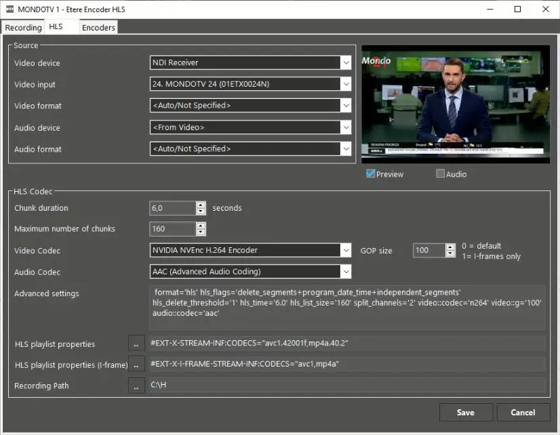The width and height of the screenshot is (560, 435).
Task: Increase the GOP size value
Action: (x=451, y=247)
